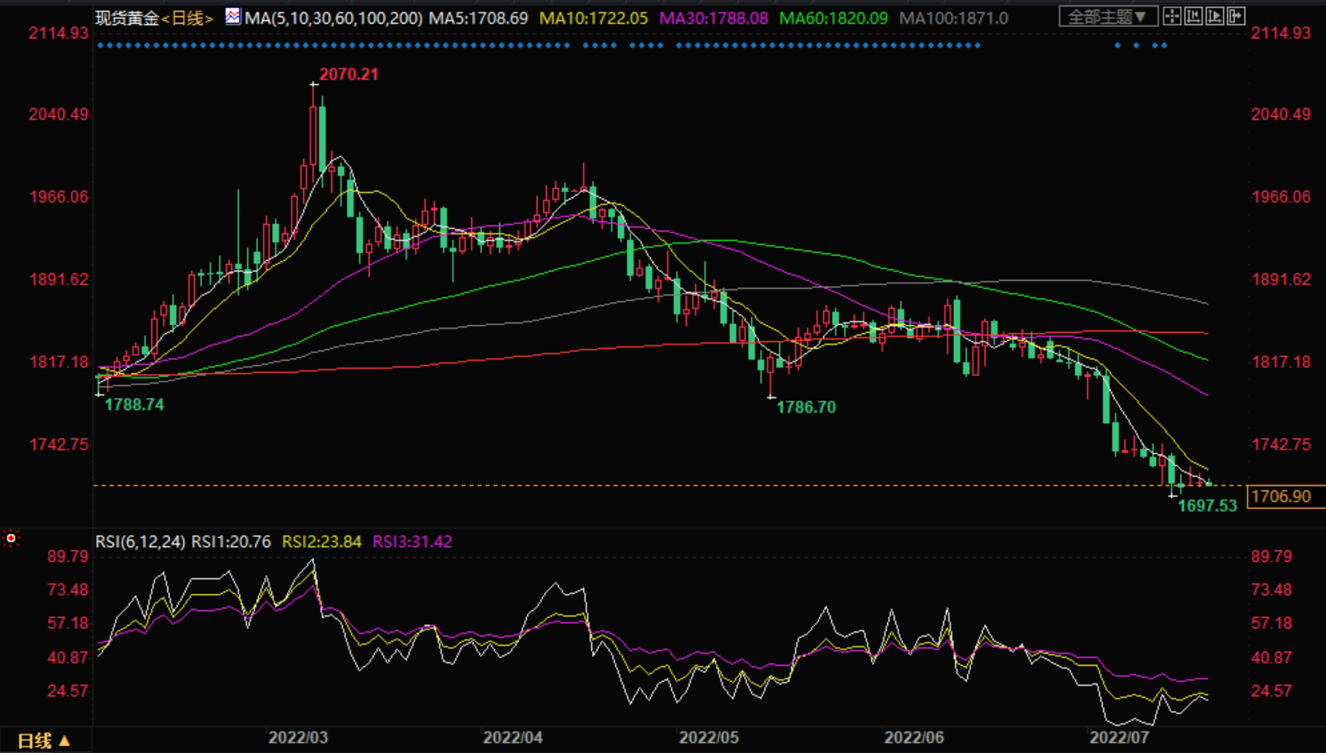The image size is (1326, 753).
Task: Click the RSI3:31.42 magenta legend value
Action: point(412,542)
